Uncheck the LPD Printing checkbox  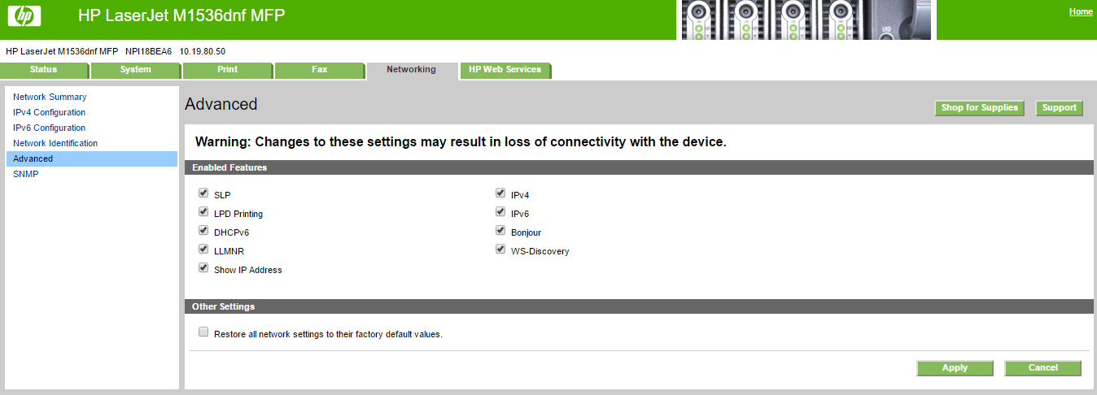tap(203, 212)
